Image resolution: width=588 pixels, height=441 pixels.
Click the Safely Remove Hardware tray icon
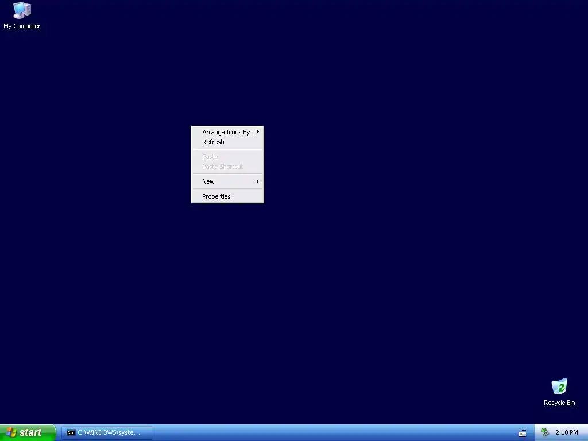click(545, 432)
